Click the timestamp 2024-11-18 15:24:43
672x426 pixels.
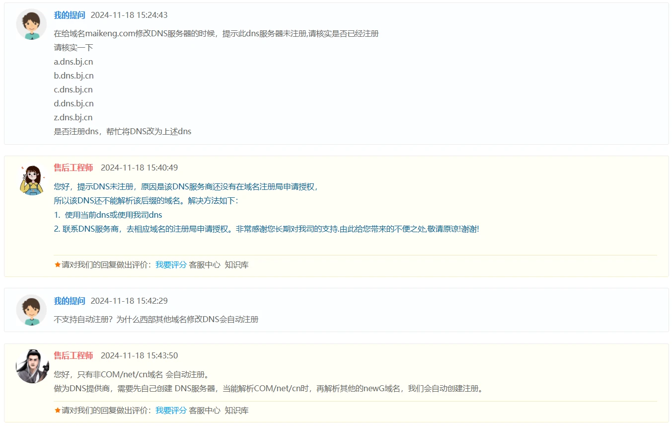129,15
